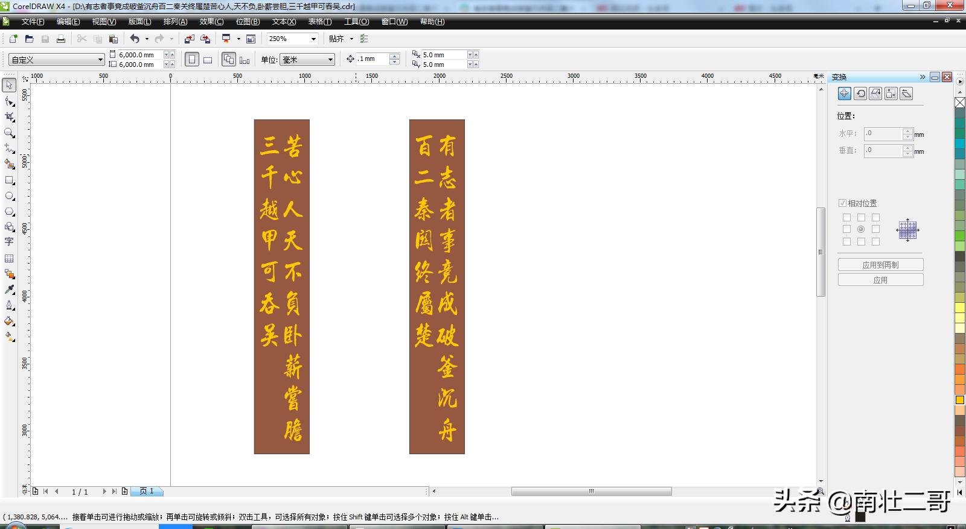Select the Fill bucket tool
This screenshot has width=966, height=529.
pos(9,321)
